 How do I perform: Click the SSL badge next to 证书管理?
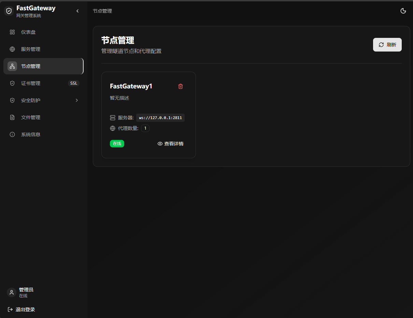point(74,83)
